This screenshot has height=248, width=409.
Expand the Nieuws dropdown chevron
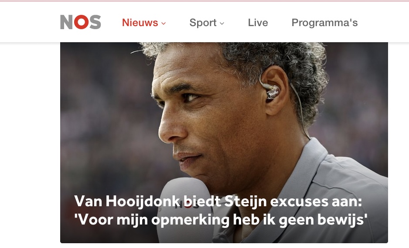(x=164, y=23)
